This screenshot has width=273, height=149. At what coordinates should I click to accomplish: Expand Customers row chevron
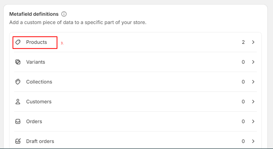tap(253, 102)
